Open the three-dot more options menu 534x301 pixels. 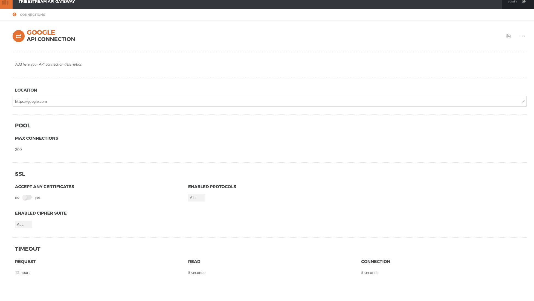point(522,36)
